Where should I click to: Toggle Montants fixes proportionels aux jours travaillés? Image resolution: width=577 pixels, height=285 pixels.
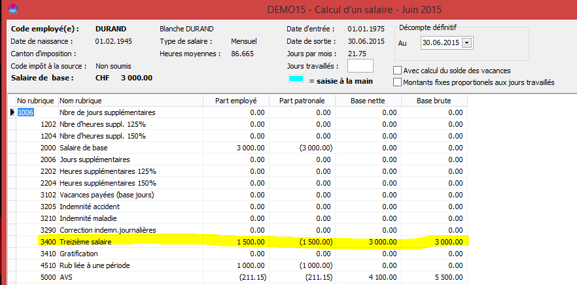click(x=398, y=82)
